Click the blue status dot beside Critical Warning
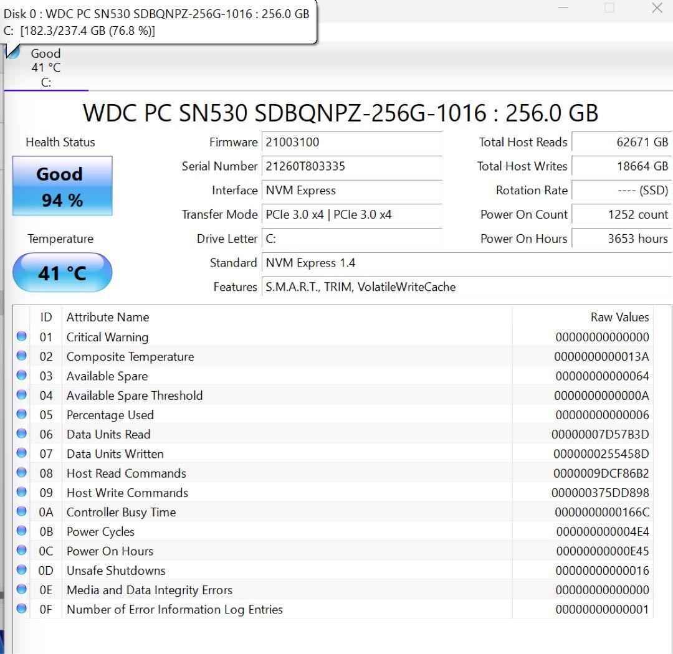 coord(21,336)
